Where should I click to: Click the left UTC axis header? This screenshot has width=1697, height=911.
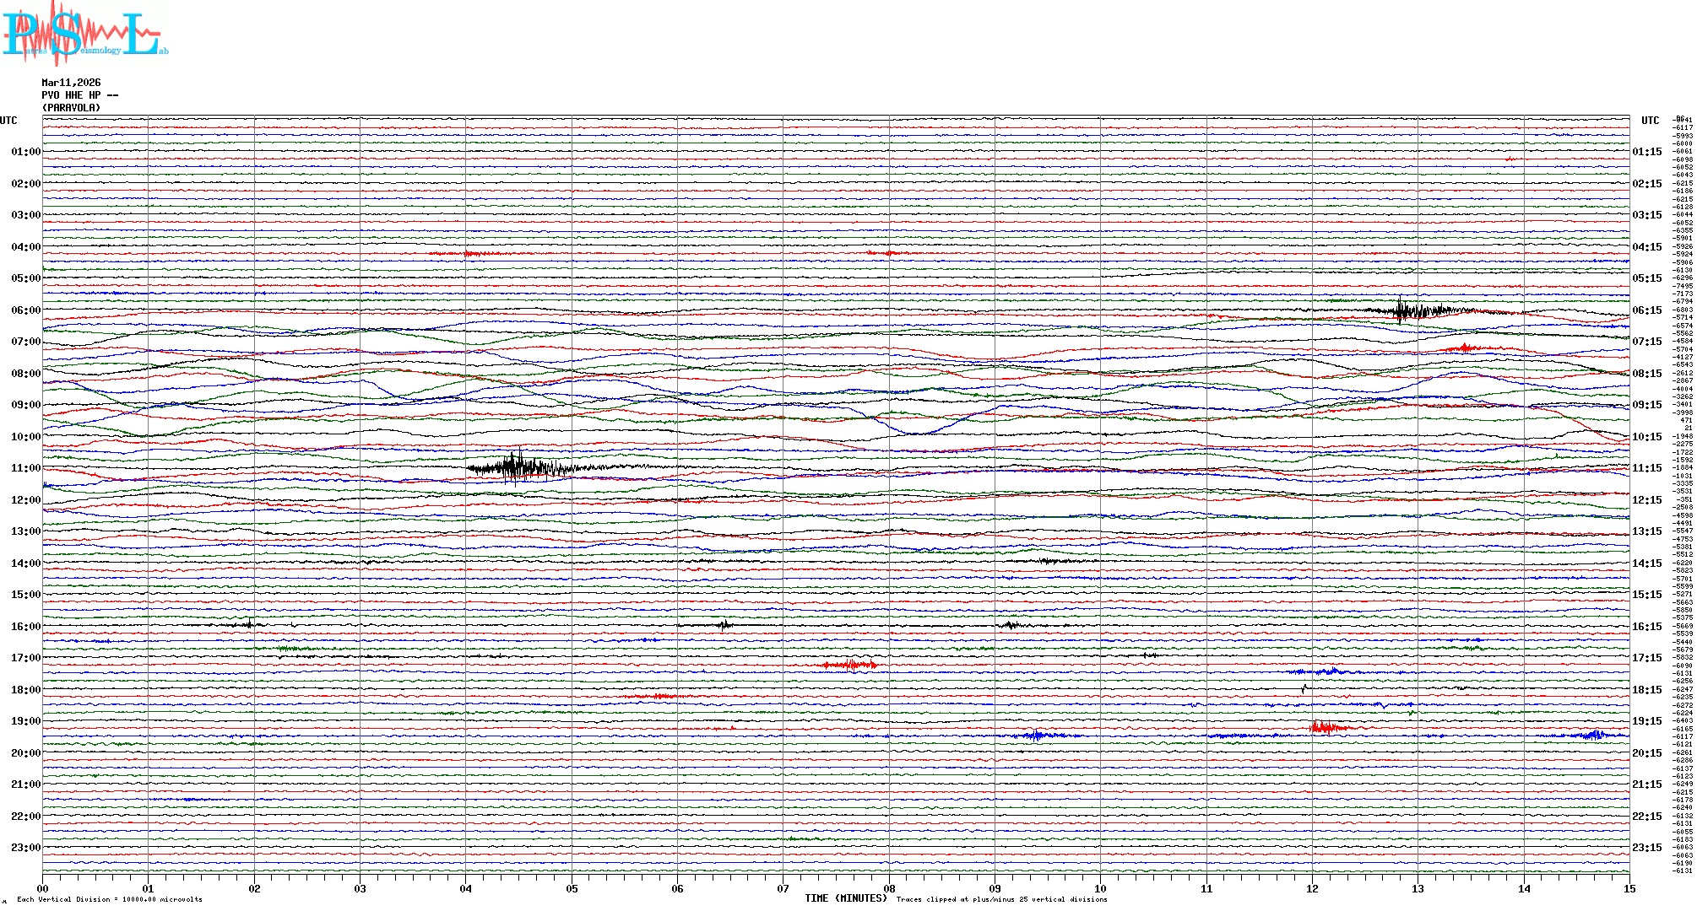pos(8,121)
